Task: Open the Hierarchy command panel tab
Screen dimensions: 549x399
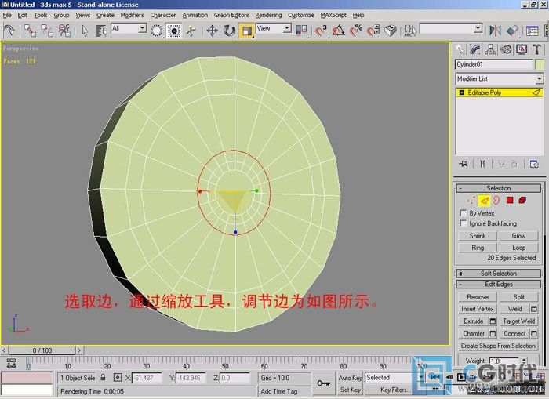Action: tap(490, 49)
